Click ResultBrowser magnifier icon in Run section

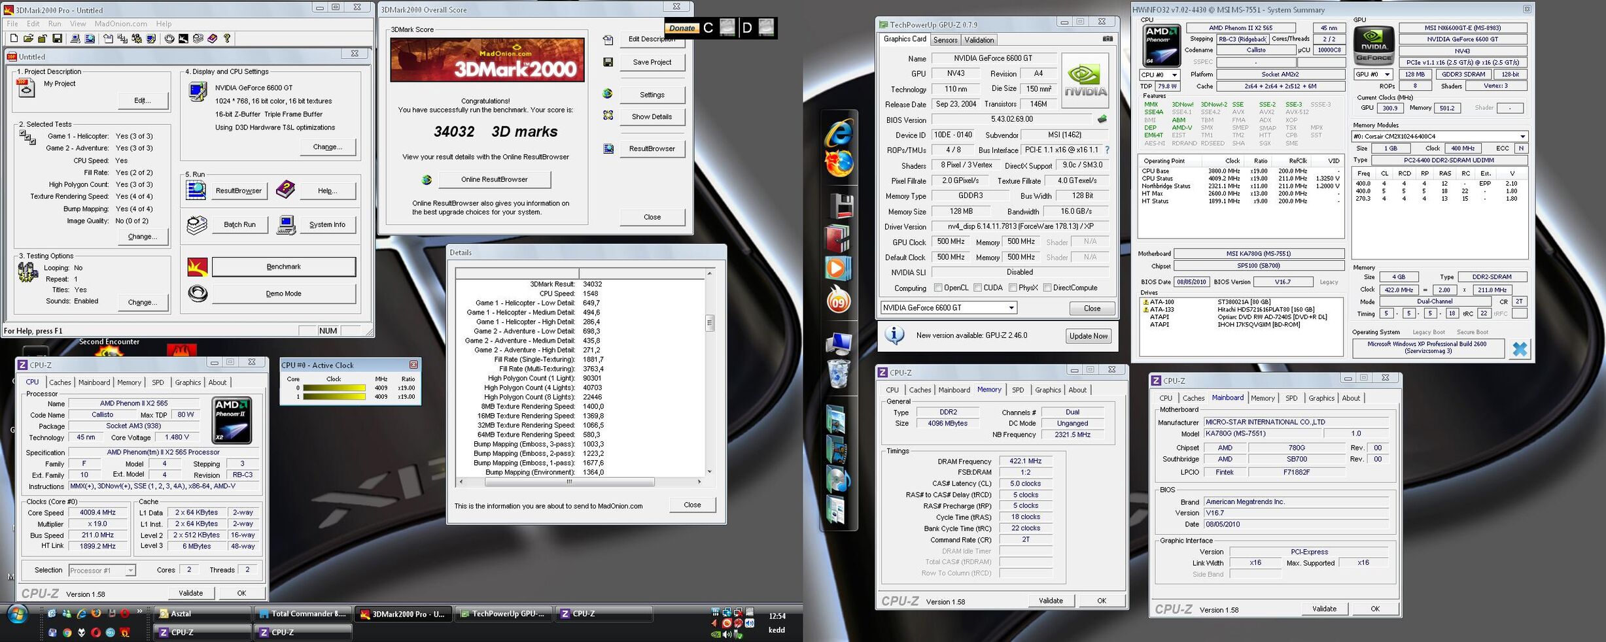196,190
